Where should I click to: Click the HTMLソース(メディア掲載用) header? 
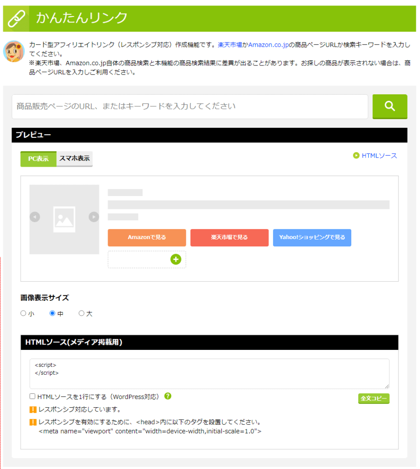209,342
